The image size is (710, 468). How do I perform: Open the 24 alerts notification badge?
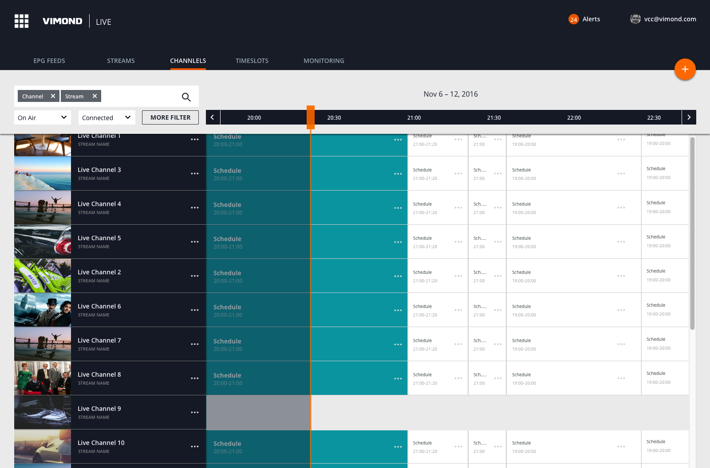pos(573,19)
